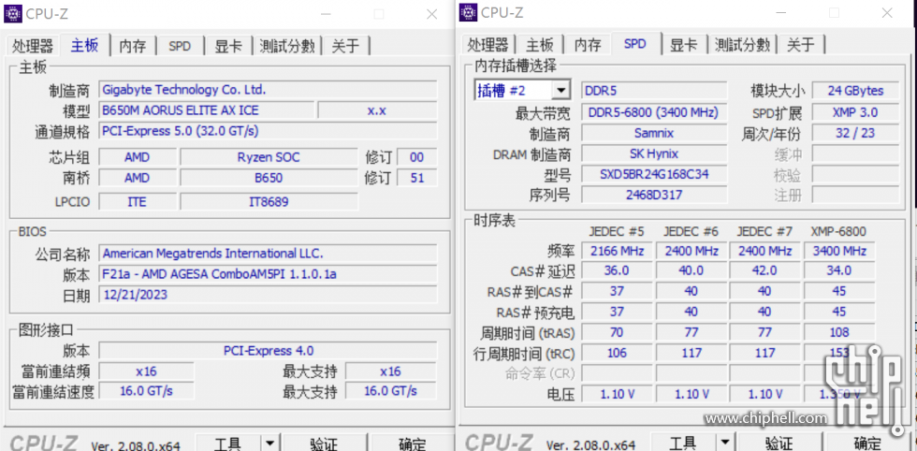Click the DDR5-6800 (3400 MHz) bandwidth field

point(654,112)
